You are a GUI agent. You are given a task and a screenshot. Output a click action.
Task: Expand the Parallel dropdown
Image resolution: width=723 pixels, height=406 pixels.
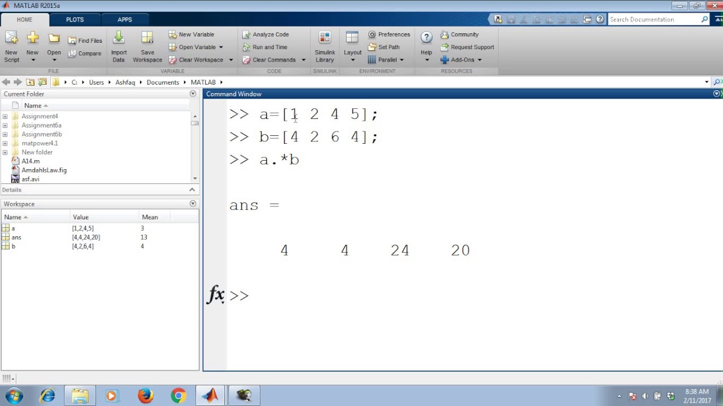pos(402,60)
